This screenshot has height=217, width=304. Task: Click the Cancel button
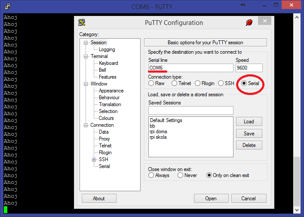pyautogui.click(x=249, y=199)
